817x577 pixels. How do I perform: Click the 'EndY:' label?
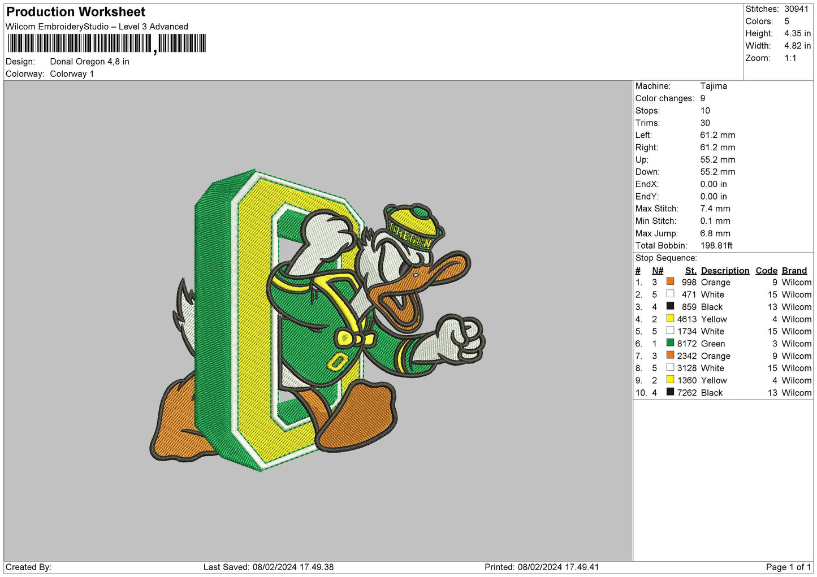[647, 197]
